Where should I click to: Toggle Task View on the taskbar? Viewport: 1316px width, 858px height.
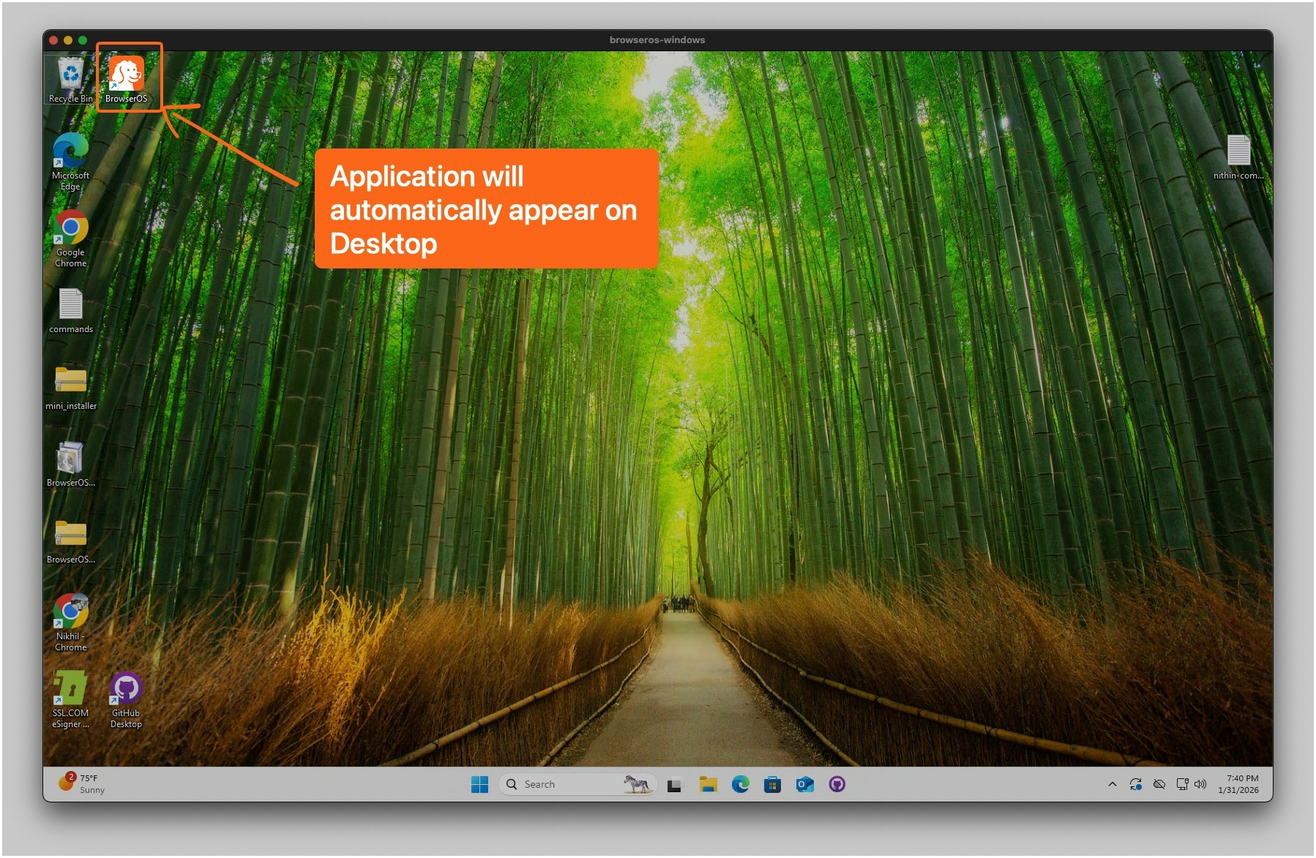pos(673,783)
